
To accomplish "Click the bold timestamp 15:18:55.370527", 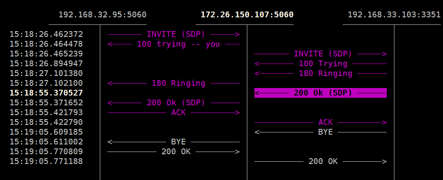I will pos(46,93).
